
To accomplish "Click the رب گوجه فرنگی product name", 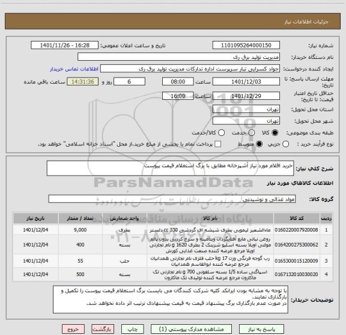I will (x=210, y=261).
